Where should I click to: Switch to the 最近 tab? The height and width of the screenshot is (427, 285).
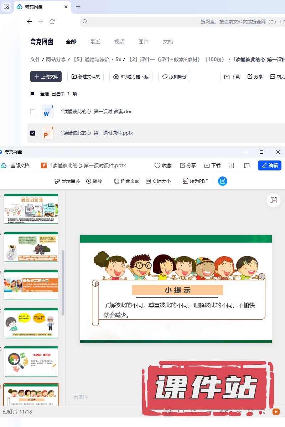pyautogui.click(x=95, y=42)
